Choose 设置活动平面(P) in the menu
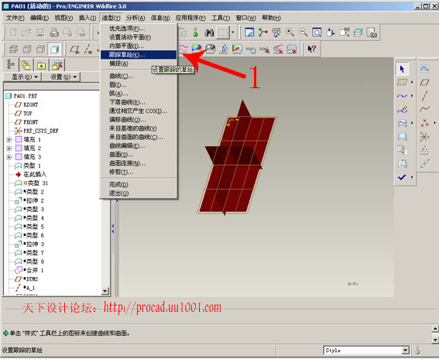 [x=139, y=37]
